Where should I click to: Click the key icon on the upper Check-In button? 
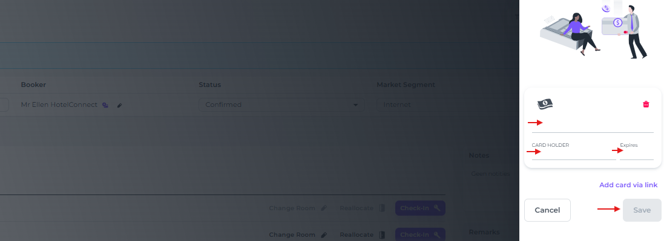tap(437, 208)
